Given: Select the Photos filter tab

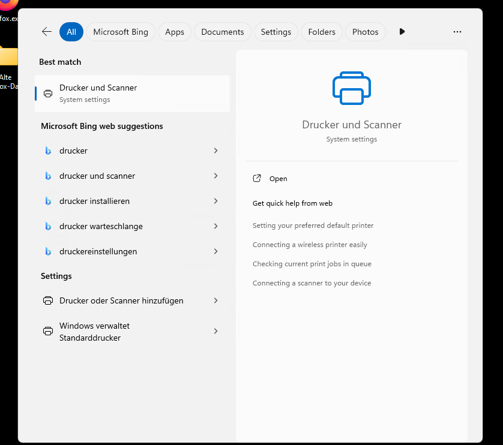Looking at the screenshot, I should point(365,32).
